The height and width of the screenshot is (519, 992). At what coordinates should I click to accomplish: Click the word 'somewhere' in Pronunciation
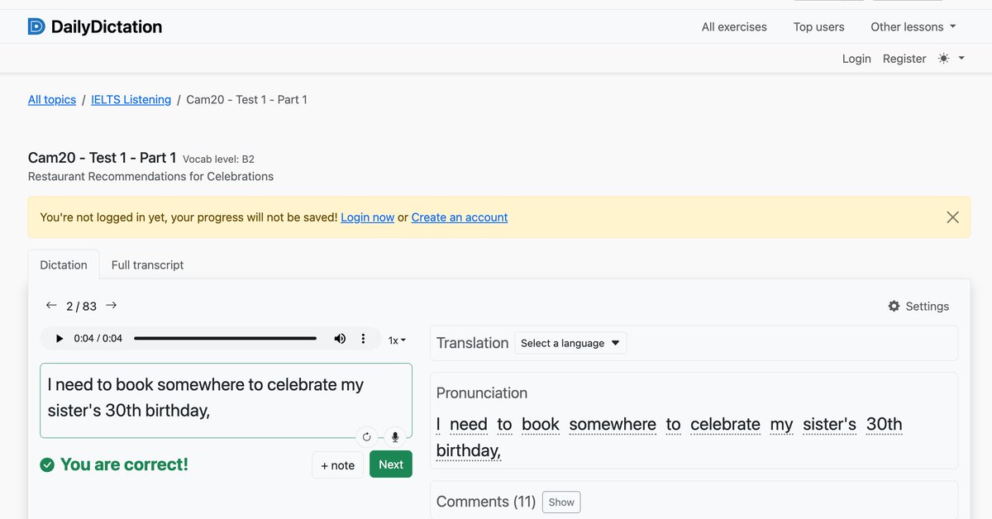coord(613,425)
